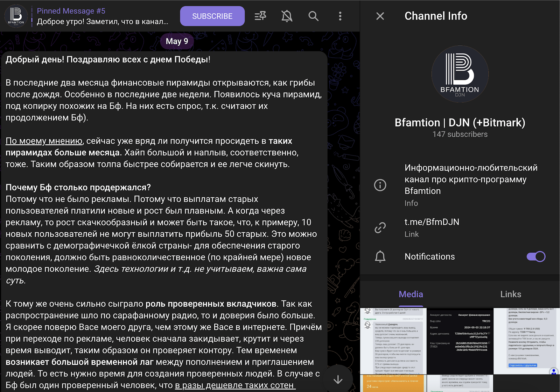Open the black deposit details media thumbnail
The image size is (560, 392).
pyautogui.click(x=460, y=341)
